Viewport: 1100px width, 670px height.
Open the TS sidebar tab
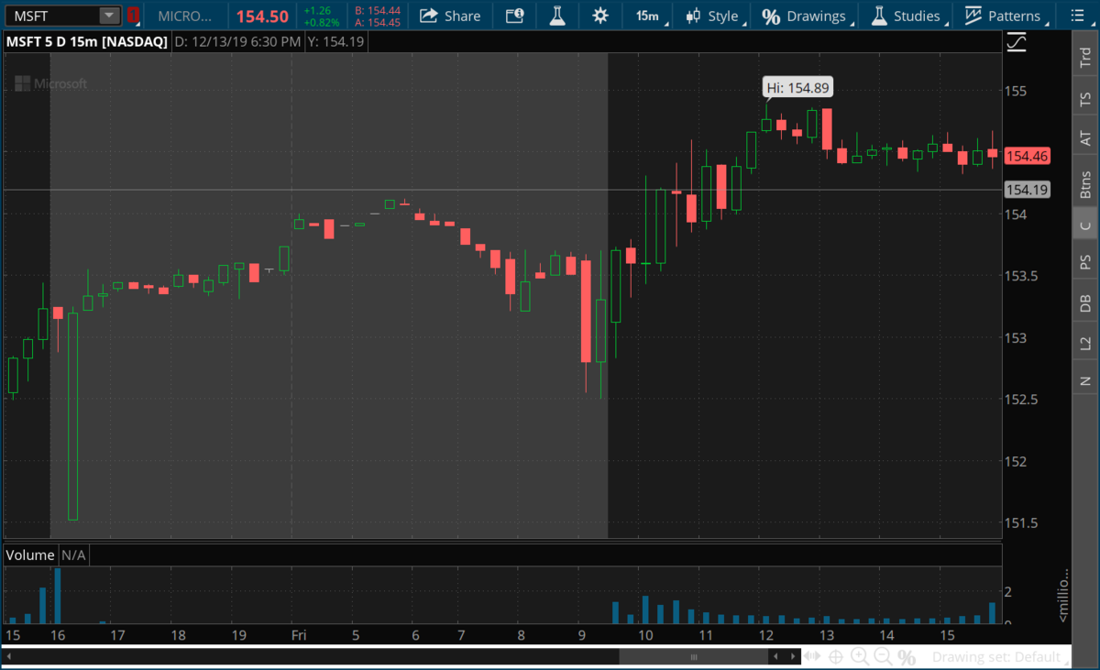tap(1085, 99)
